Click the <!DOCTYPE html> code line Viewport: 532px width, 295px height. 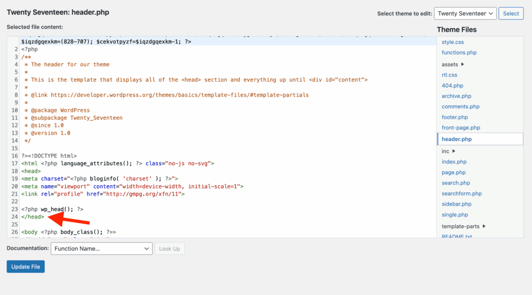pyautogui.click(x=49, y=156)
